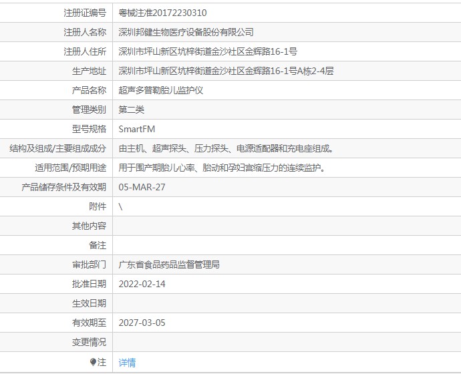The height and width of the screenshot is (374, 461).
Task: Click the 注册人住所 label
Action: [x=85, y=51]
